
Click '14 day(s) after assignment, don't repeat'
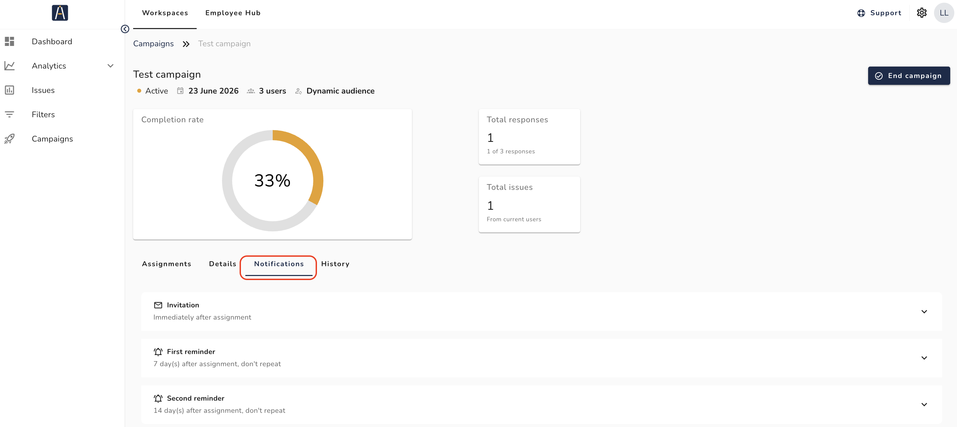pyautogui.click(x=219, y=410)
